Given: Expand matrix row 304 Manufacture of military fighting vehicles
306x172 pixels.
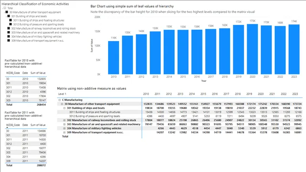Looking at the screenshot, I should pos(64,129).
